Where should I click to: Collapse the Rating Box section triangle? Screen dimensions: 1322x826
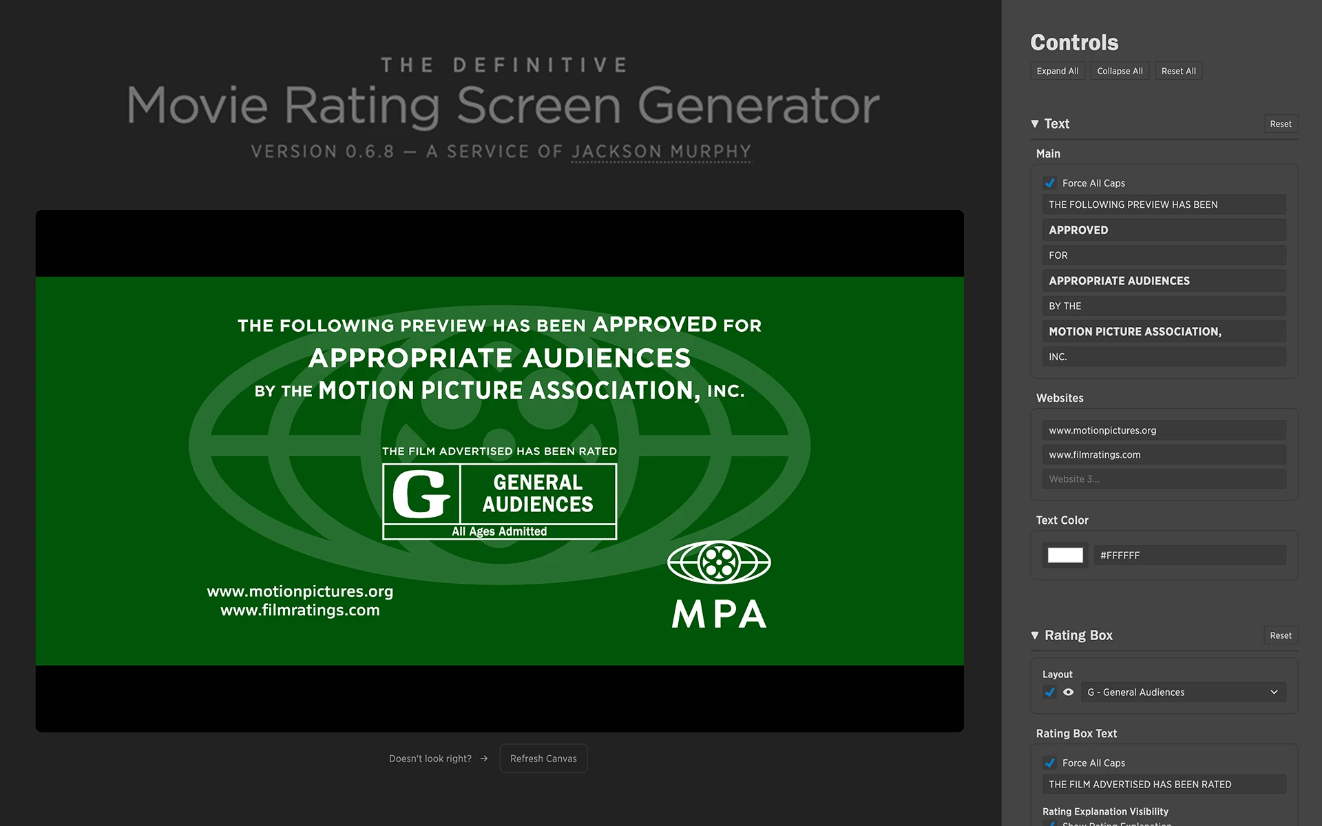click(x=1035, y=635)
